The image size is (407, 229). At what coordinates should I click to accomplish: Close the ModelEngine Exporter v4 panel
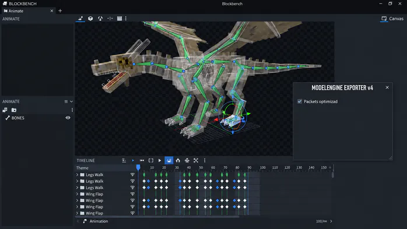pyautogui.click(x=387, y=87)
